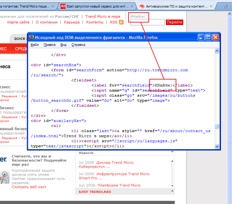Click the page scrollbar up arrow
This screenshot has height=204, width=232.
tap(229, 14)
